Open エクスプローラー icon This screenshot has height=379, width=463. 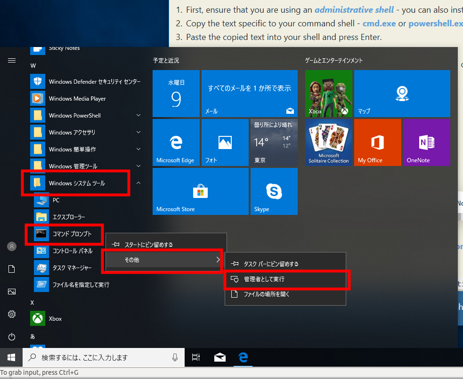tap(41, 217)
